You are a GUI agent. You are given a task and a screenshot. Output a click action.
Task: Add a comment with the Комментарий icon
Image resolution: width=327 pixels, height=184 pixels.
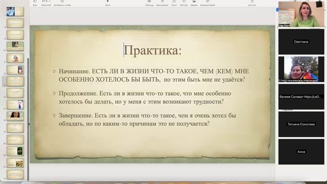tap(207, 3)
